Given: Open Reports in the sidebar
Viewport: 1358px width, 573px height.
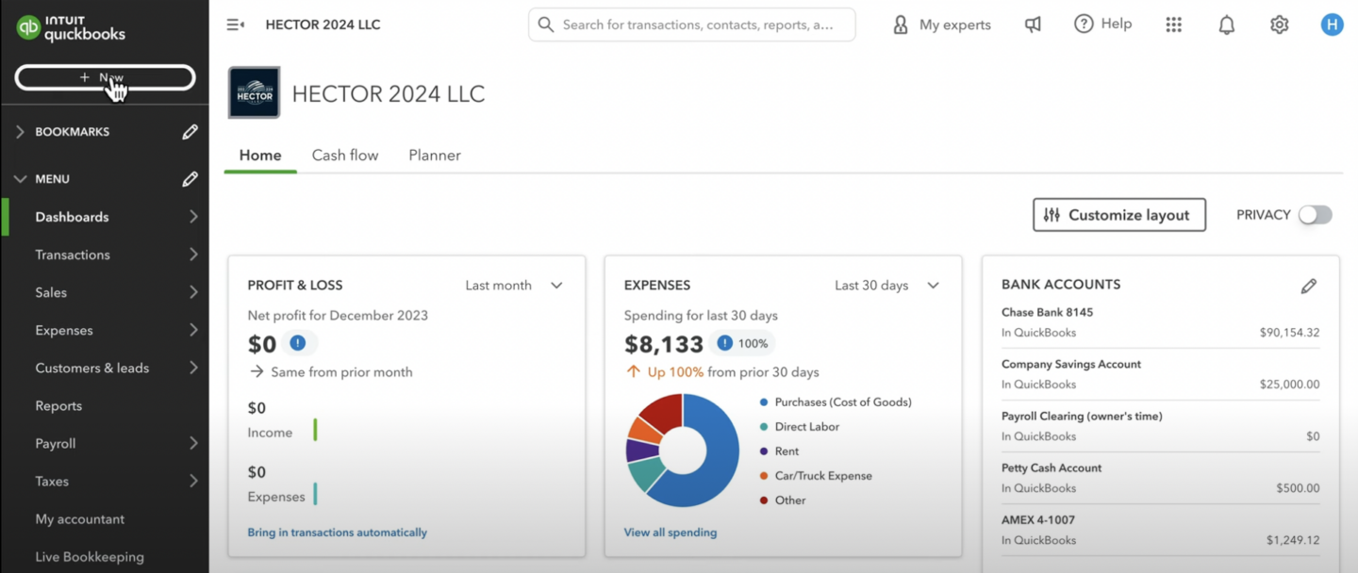Looking at the screenshot, I should pyautogui.click(x=58, y=405).
